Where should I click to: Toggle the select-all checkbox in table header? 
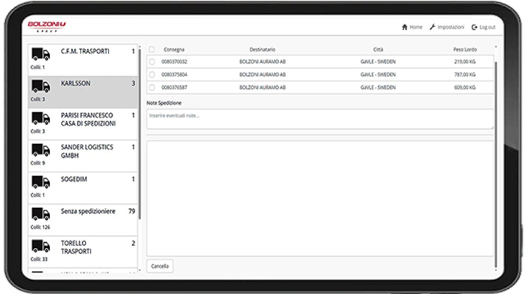coord(152,50)
